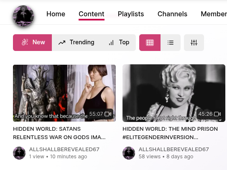Open title HIDDEN WORLD: THE MIND PRISON
This screenshot has height=170, width=227.
pyautogui.click(x=170, y=133)
